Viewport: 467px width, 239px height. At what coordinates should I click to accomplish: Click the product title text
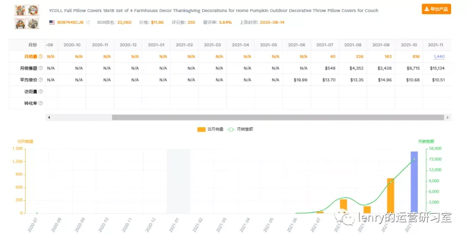click(x=214, y=10)
